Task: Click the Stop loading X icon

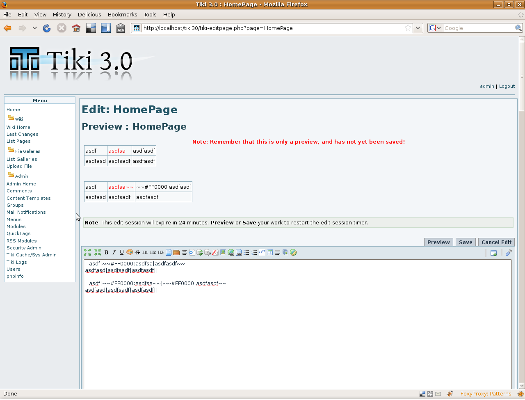Action: click(62, 28)
